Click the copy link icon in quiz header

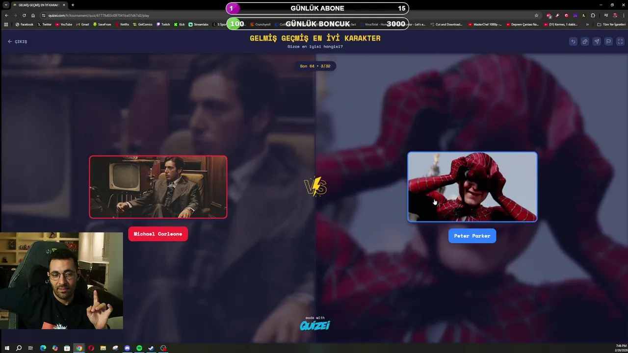[585, 42]
